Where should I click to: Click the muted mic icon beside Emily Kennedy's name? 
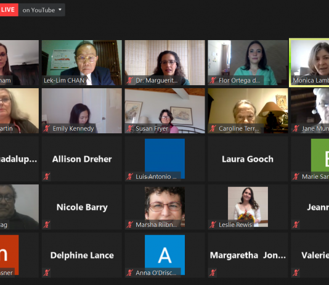tap(47, 128)
